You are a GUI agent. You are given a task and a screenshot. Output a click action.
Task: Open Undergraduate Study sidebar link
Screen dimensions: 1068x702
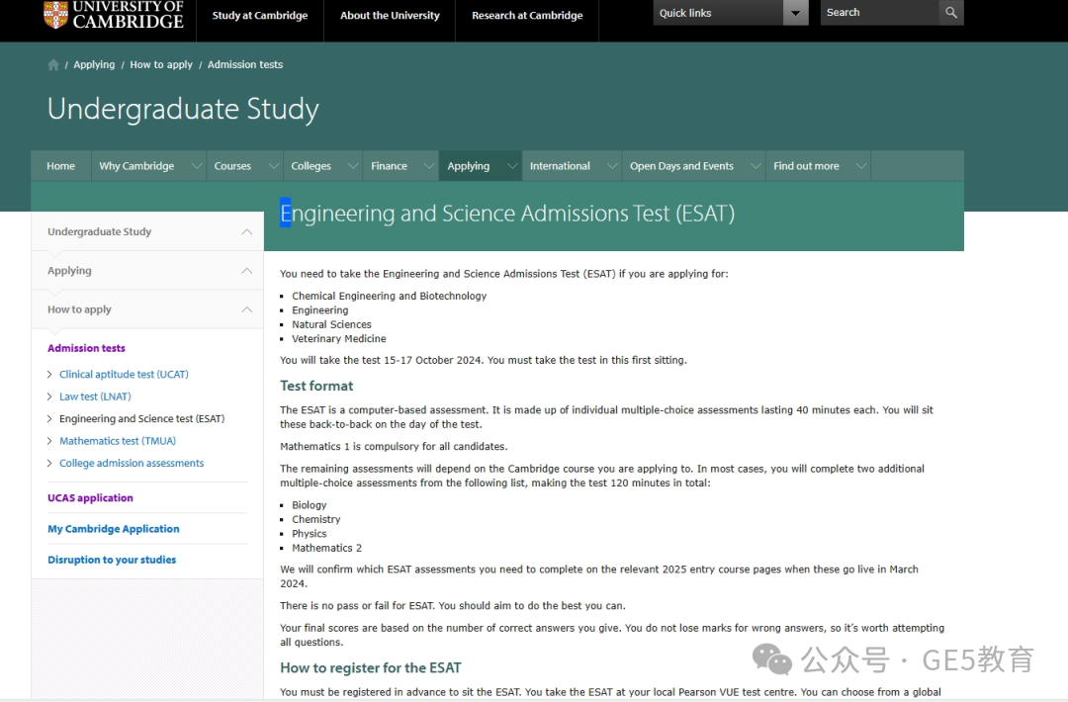[100, 231]
